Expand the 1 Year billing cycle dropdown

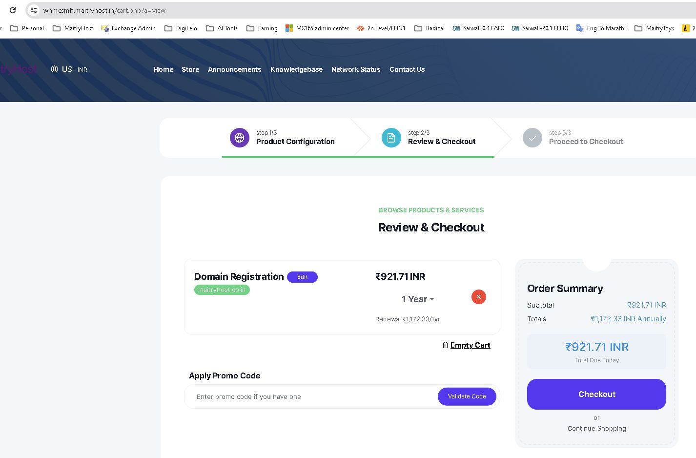point(418,299)
